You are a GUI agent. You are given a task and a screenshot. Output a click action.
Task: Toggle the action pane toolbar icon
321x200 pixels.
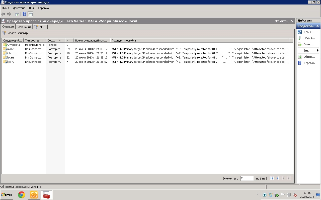31,14
